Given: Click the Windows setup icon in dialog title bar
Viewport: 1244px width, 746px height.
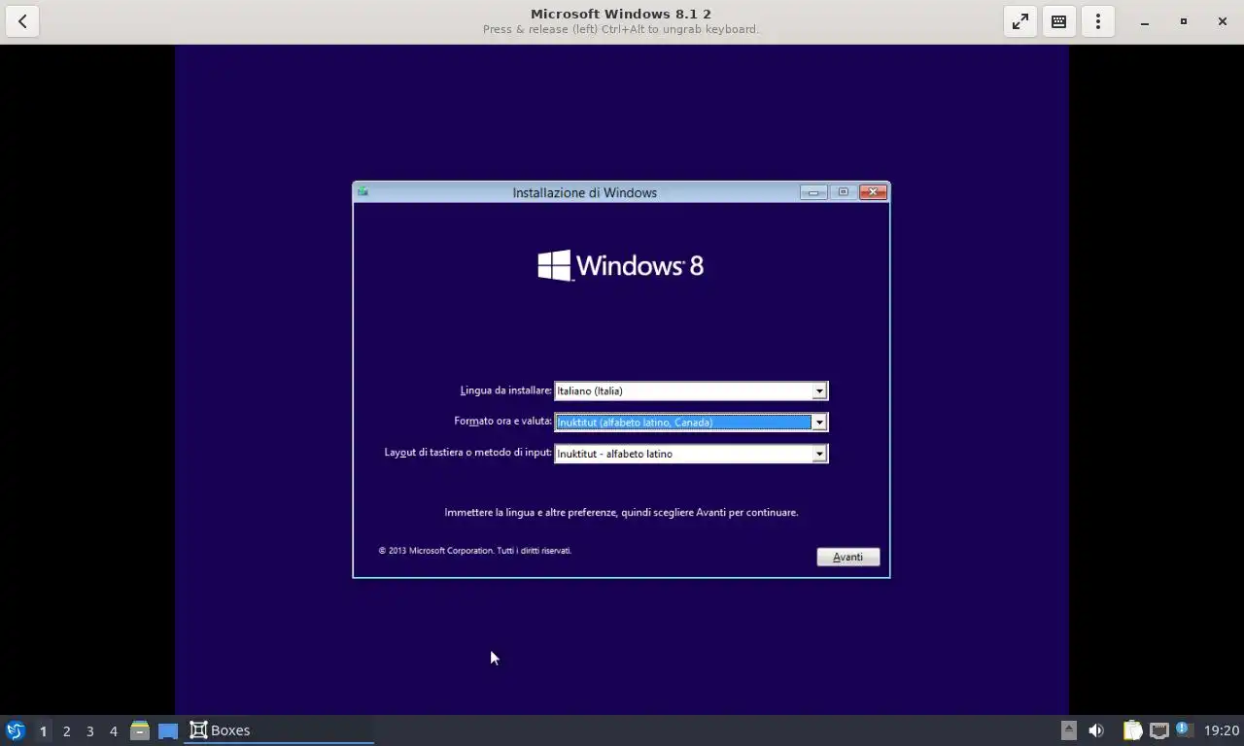Looking at the screenshot, I should click(363, 191).
